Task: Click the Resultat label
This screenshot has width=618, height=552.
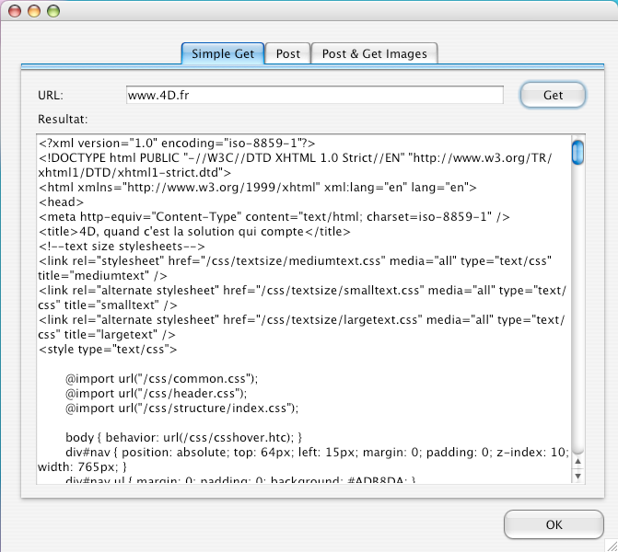Action: click(x=63, y=119)
